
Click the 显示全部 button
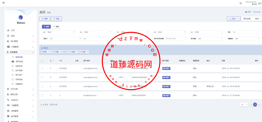(x=247, y=19)
